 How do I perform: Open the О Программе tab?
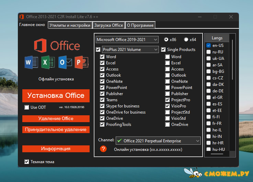(x=140, y=25)
